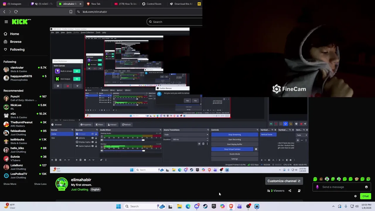Click the Kick search field
Image resolution: width=375 pixels, height=211 pixels.
pos(175,22)
